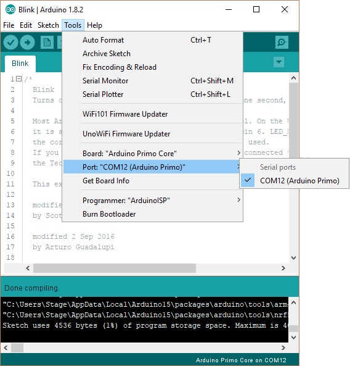The image size is (350, 366).
Task: Open the File menu
Action: click(9, 25)
